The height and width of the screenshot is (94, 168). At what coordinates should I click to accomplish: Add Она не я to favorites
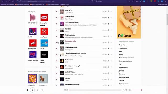[111, 11]
